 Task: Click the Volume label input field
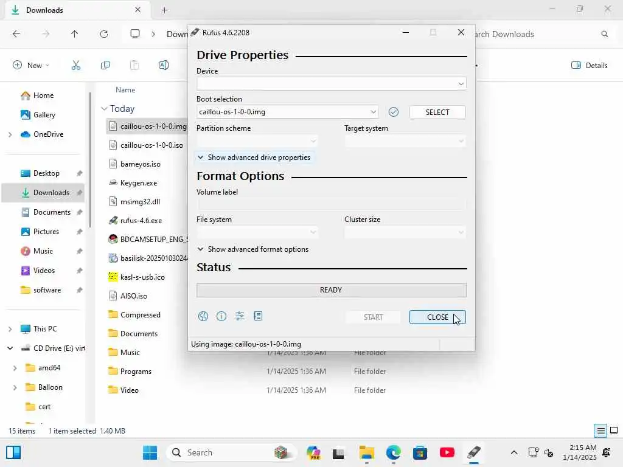[332, 204]
